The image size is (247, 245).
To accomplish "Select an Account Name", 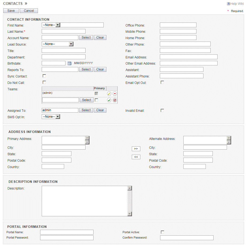I will coord(86,38).
